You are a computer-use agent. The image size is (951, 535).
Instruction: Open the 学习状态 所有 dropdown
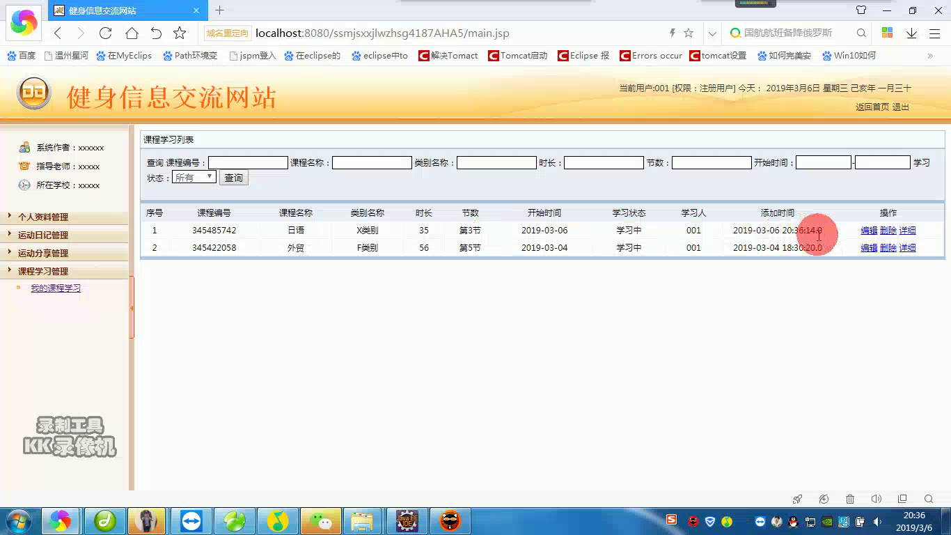click(x=194, y=178)
